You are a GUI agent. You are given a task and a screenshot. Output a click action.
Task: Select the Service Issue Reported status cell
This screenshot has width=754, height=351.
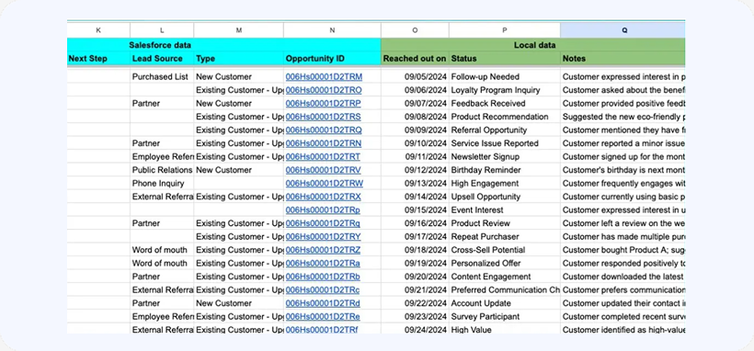click(x=505, y=143)
